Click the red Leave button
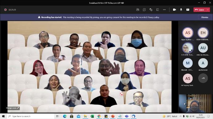The height and width of the screenshot is (119, 213). [200, 10]
